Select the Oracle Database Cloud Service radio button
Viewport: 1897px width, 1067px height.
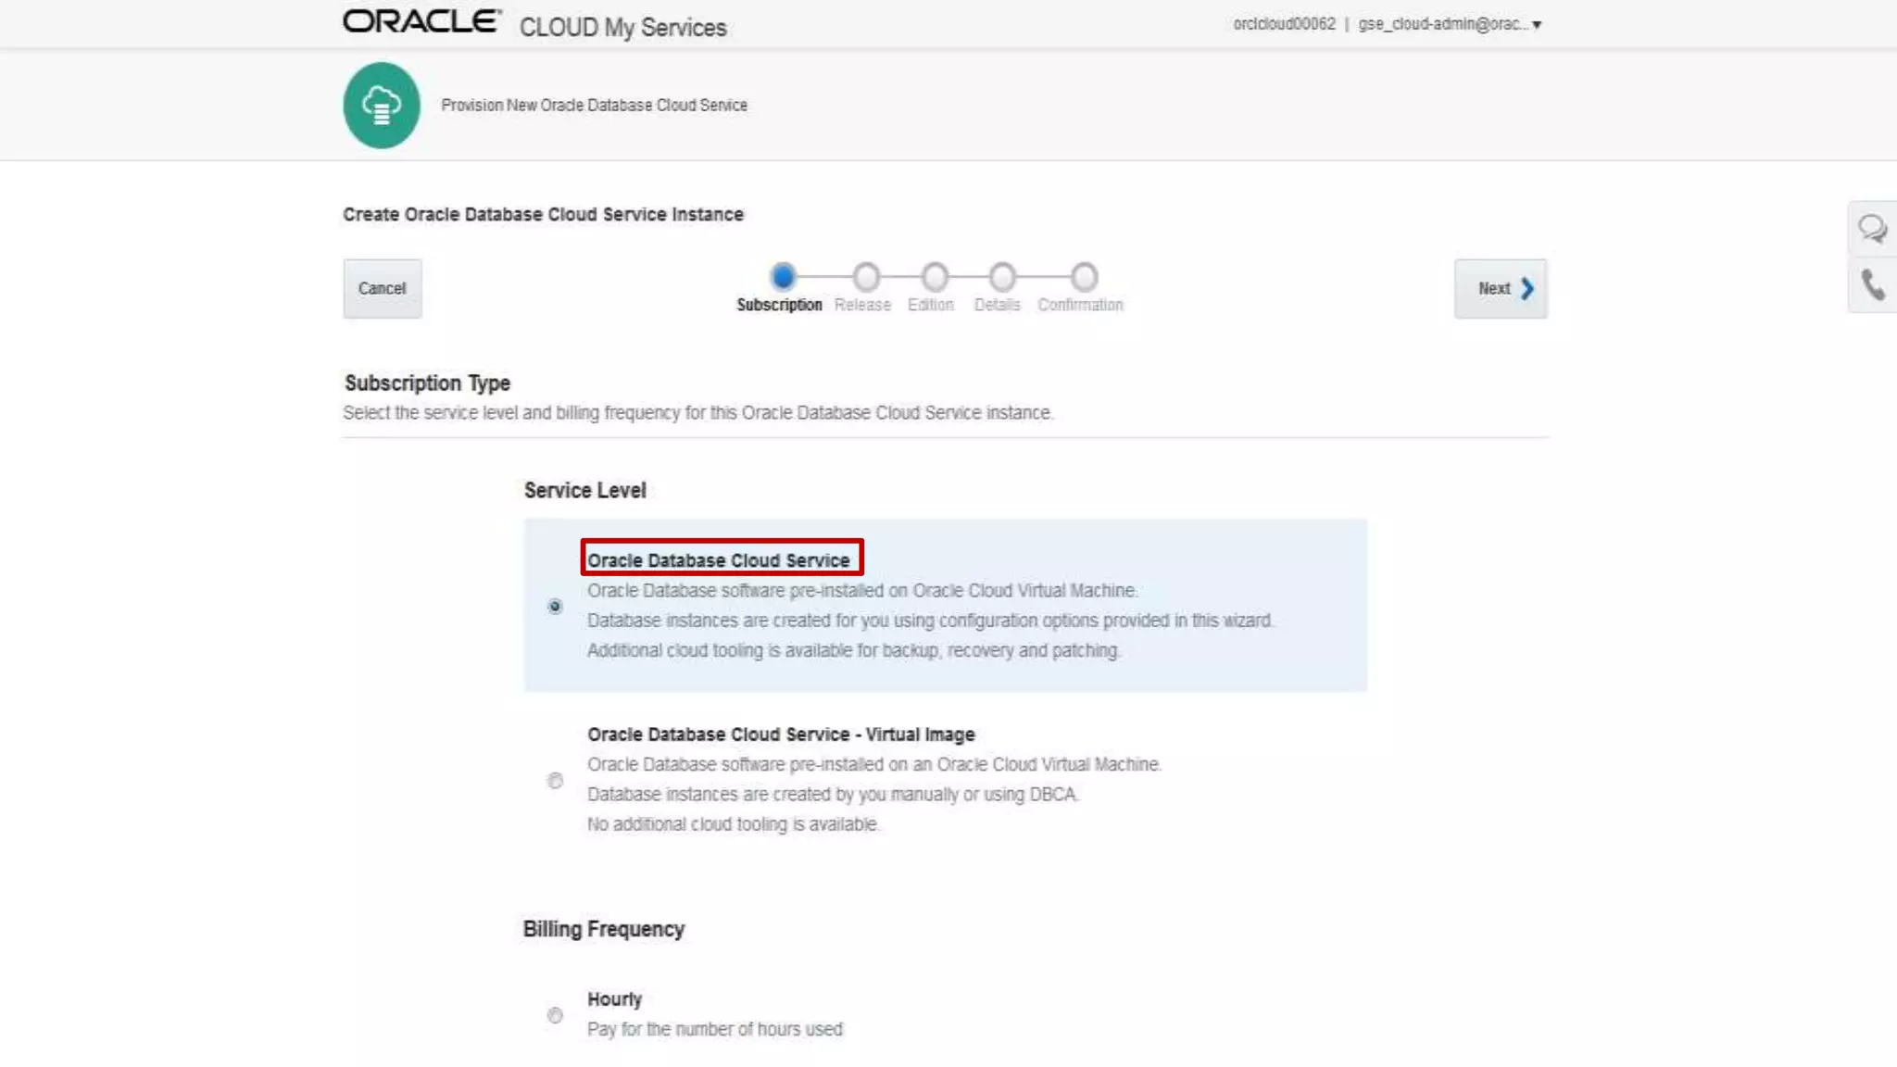(x=555, y=607)
